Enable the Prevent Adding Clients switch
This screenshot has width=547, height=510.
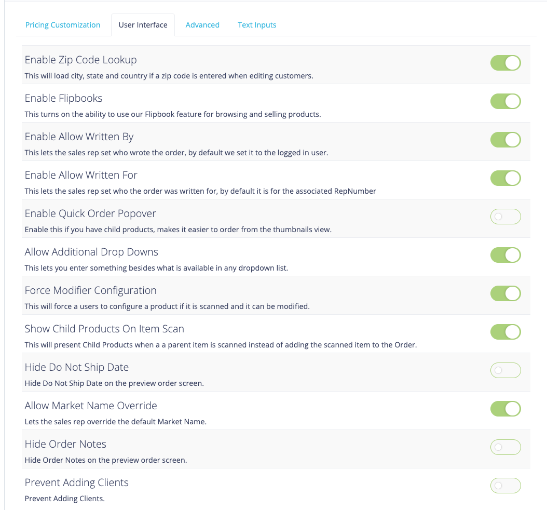coord(505,485)
